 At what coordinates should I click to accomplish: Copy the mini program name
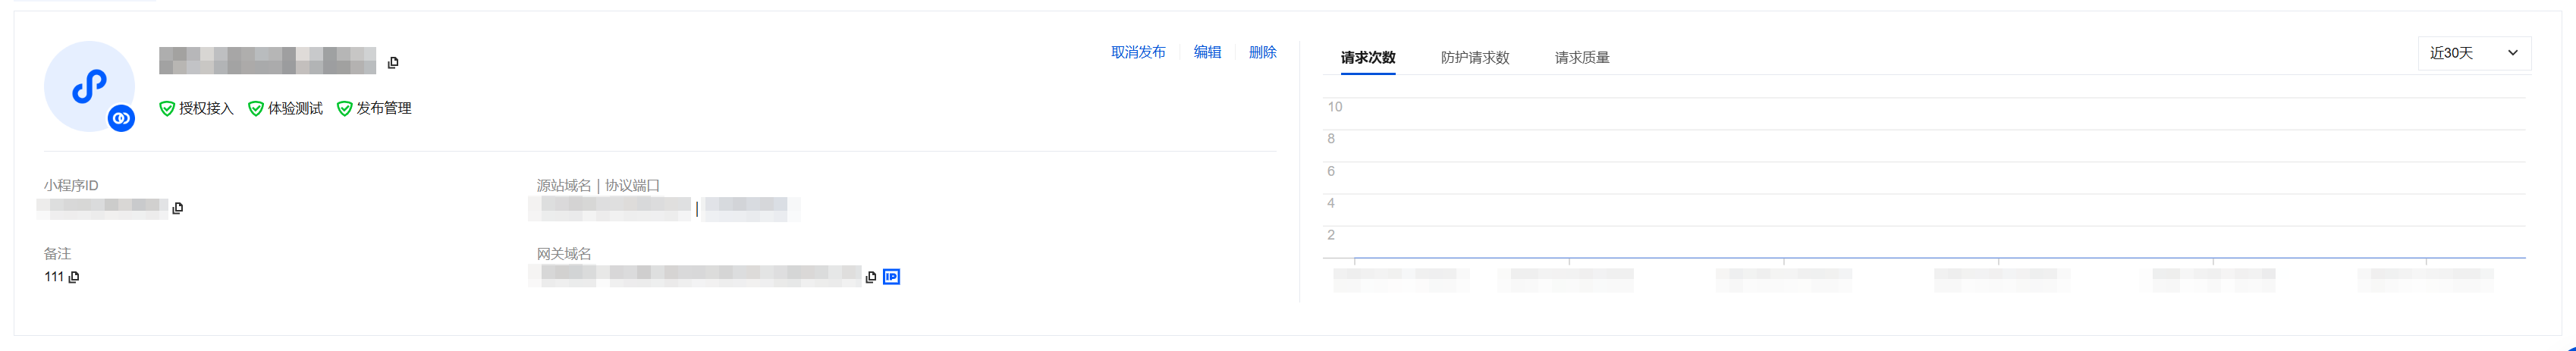pos(393,63)
